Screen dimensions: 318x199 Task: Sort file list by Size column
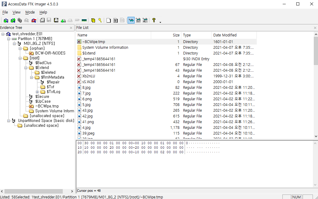(166, 35)
